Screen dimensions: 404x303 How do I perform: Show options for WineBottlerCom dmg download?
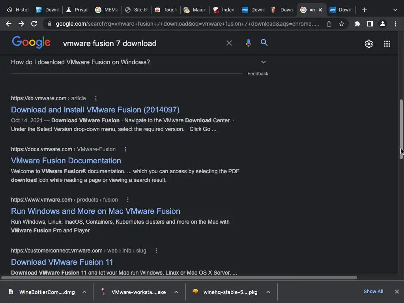[x=84, y=292]
